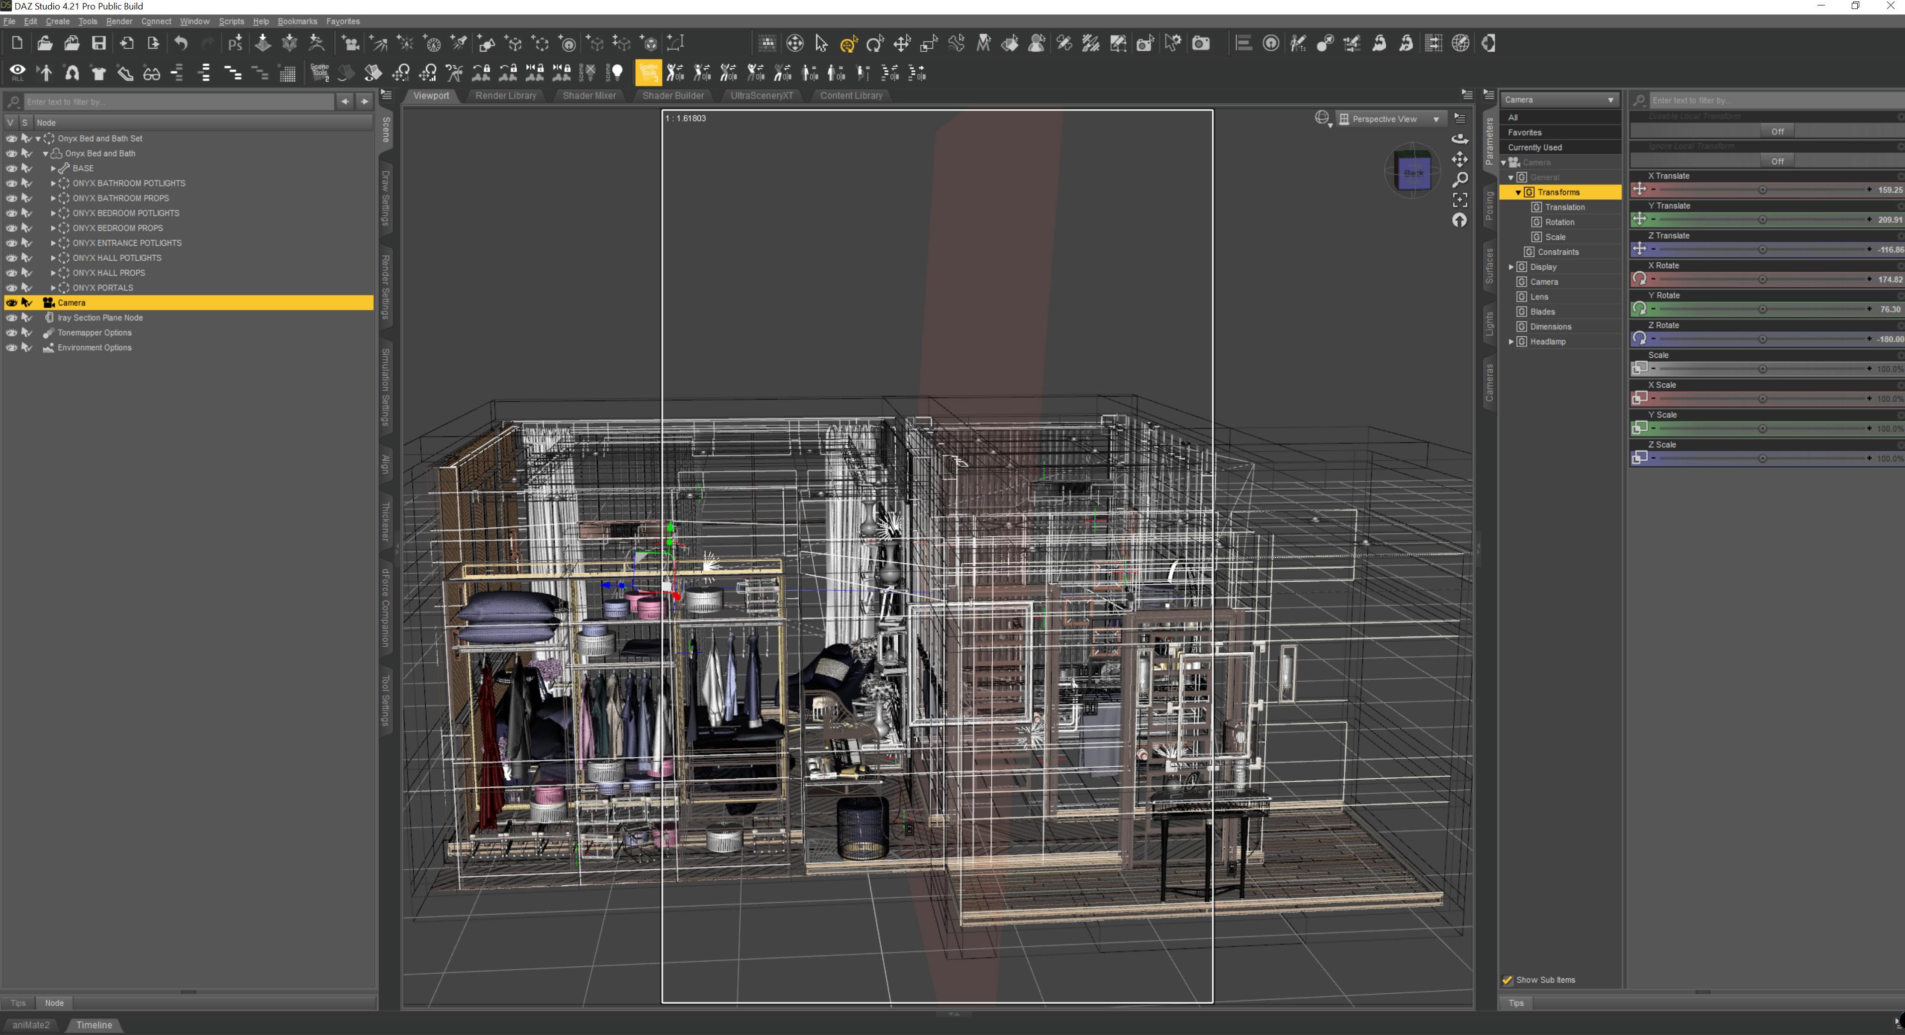Open the Render menu

[118, 21]
